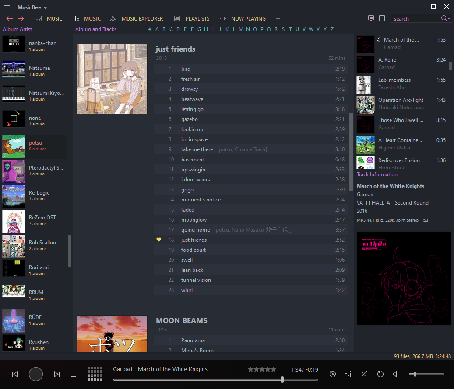Expand the search options dropdown arrow

coord(449,19)
